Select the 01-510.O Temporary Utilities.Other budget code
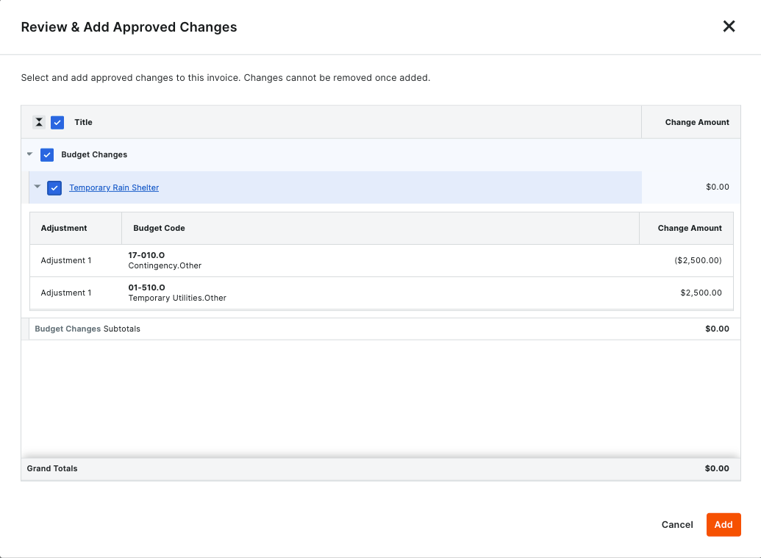This screenshot has width=761, height=558. (177, 293)
